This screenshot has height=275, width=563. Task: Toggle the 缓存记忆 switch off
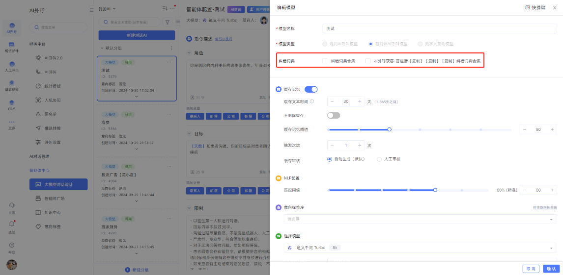(x=311, y=89)
